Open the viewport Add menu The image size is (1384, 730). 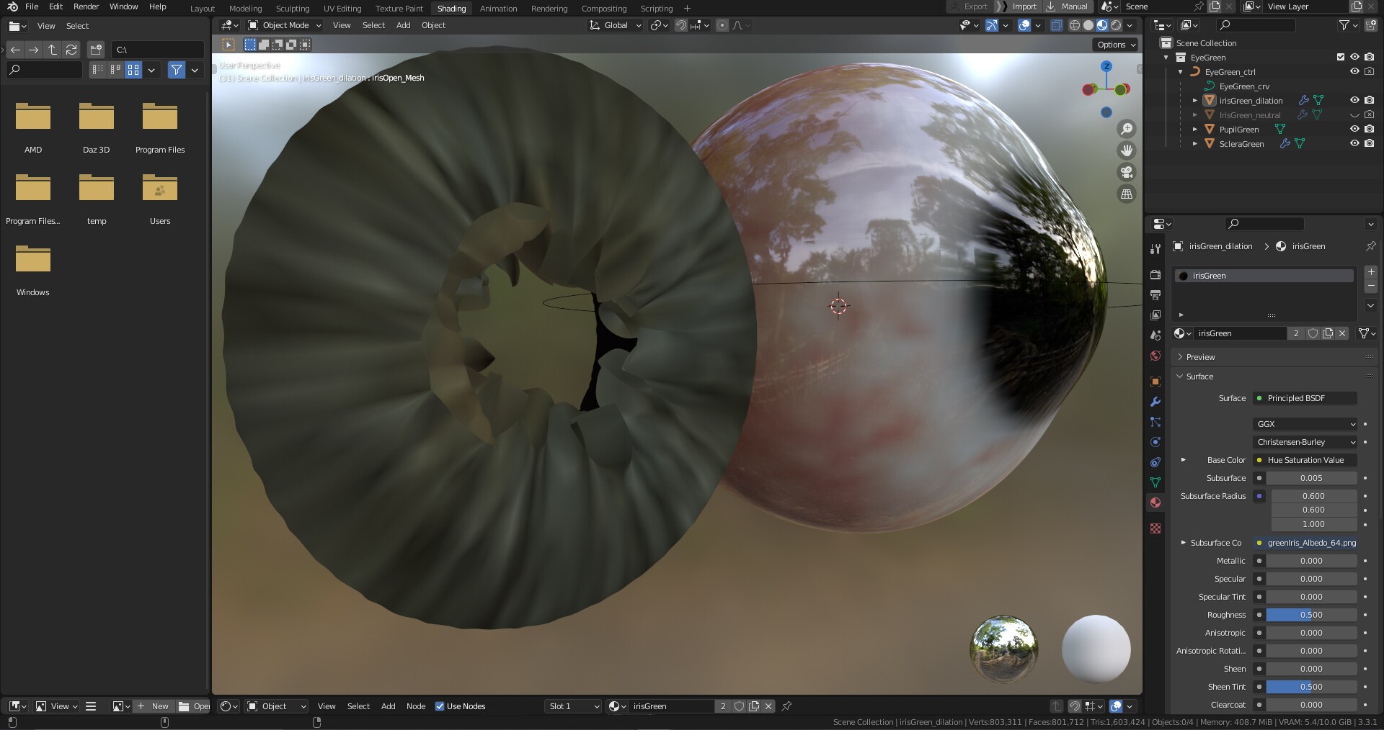pyautogui.click(x=403, y=25)
